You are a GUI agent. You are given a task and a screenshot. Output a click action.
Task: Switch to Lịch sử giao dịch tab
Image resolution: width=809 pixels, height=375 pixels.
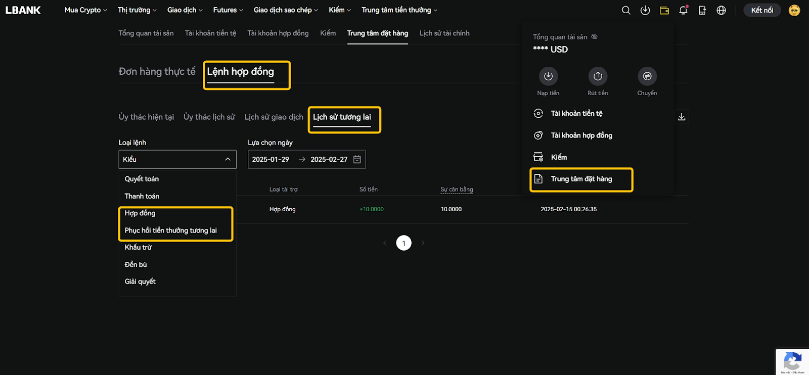pos(274,117)
